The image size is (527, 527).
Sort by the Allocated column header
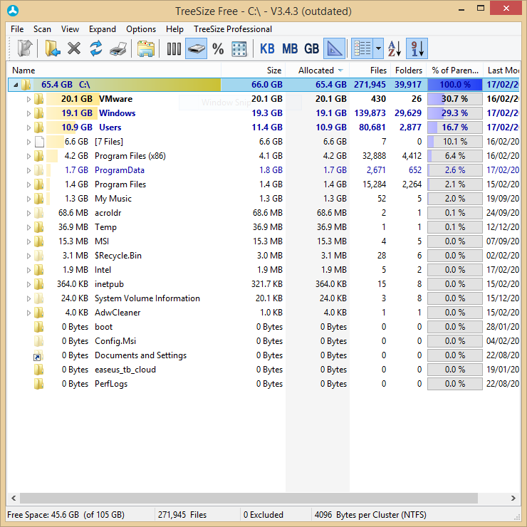pyautogui.click(x=318, y=71)
